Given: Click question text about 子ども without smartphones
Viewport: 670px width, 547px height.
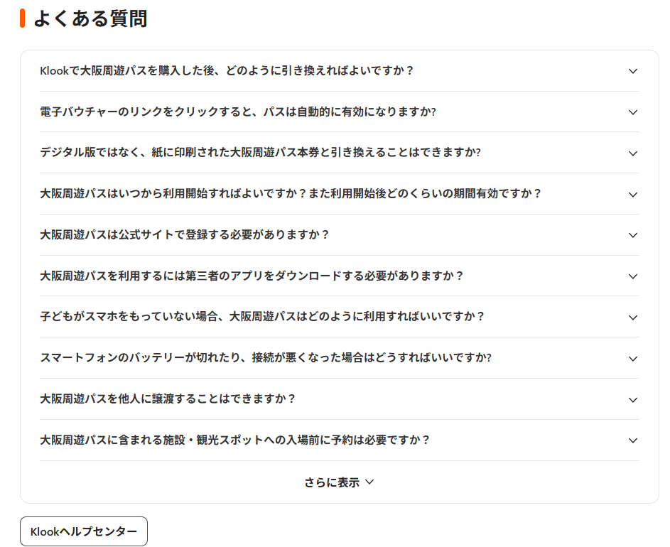Looking at the screenshot, I should [262, 317].
